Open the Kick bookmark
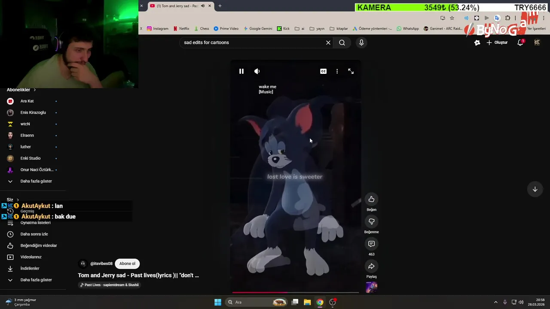550x309 pixels. [x=283, y=29]
